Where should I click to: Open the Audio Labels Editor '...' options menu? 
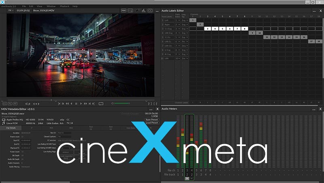(314, 11)
